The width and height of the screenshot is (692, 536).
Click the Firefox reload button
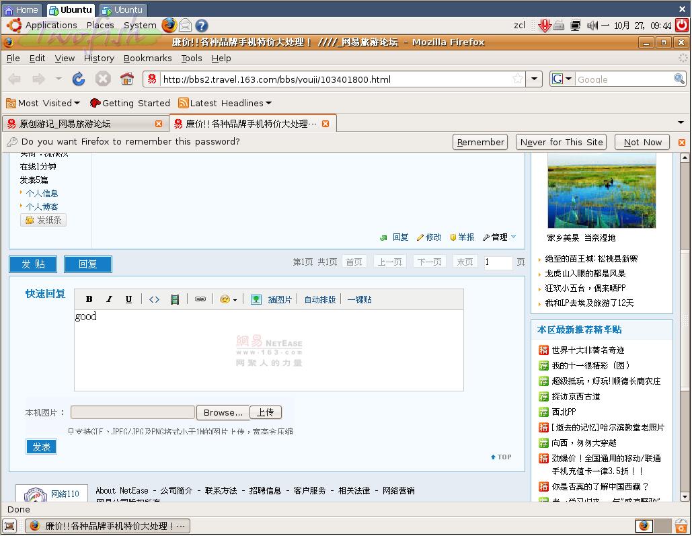tap(79, 79)
